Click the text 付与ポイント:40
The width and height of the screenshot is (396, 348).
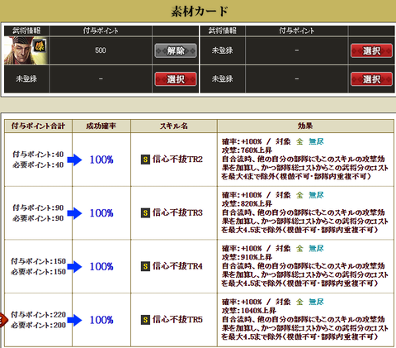click(x=38, y=155)
